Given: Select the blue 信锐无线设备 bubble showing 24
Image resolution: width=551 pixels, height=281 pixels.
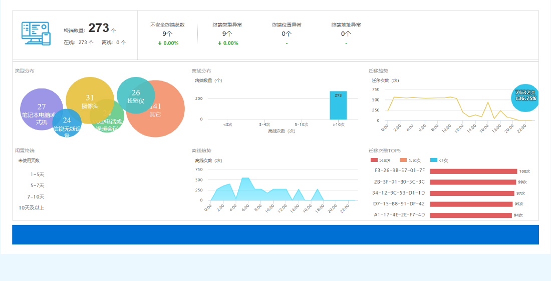Looking at the screenshot, I should (x=66, y=123).
